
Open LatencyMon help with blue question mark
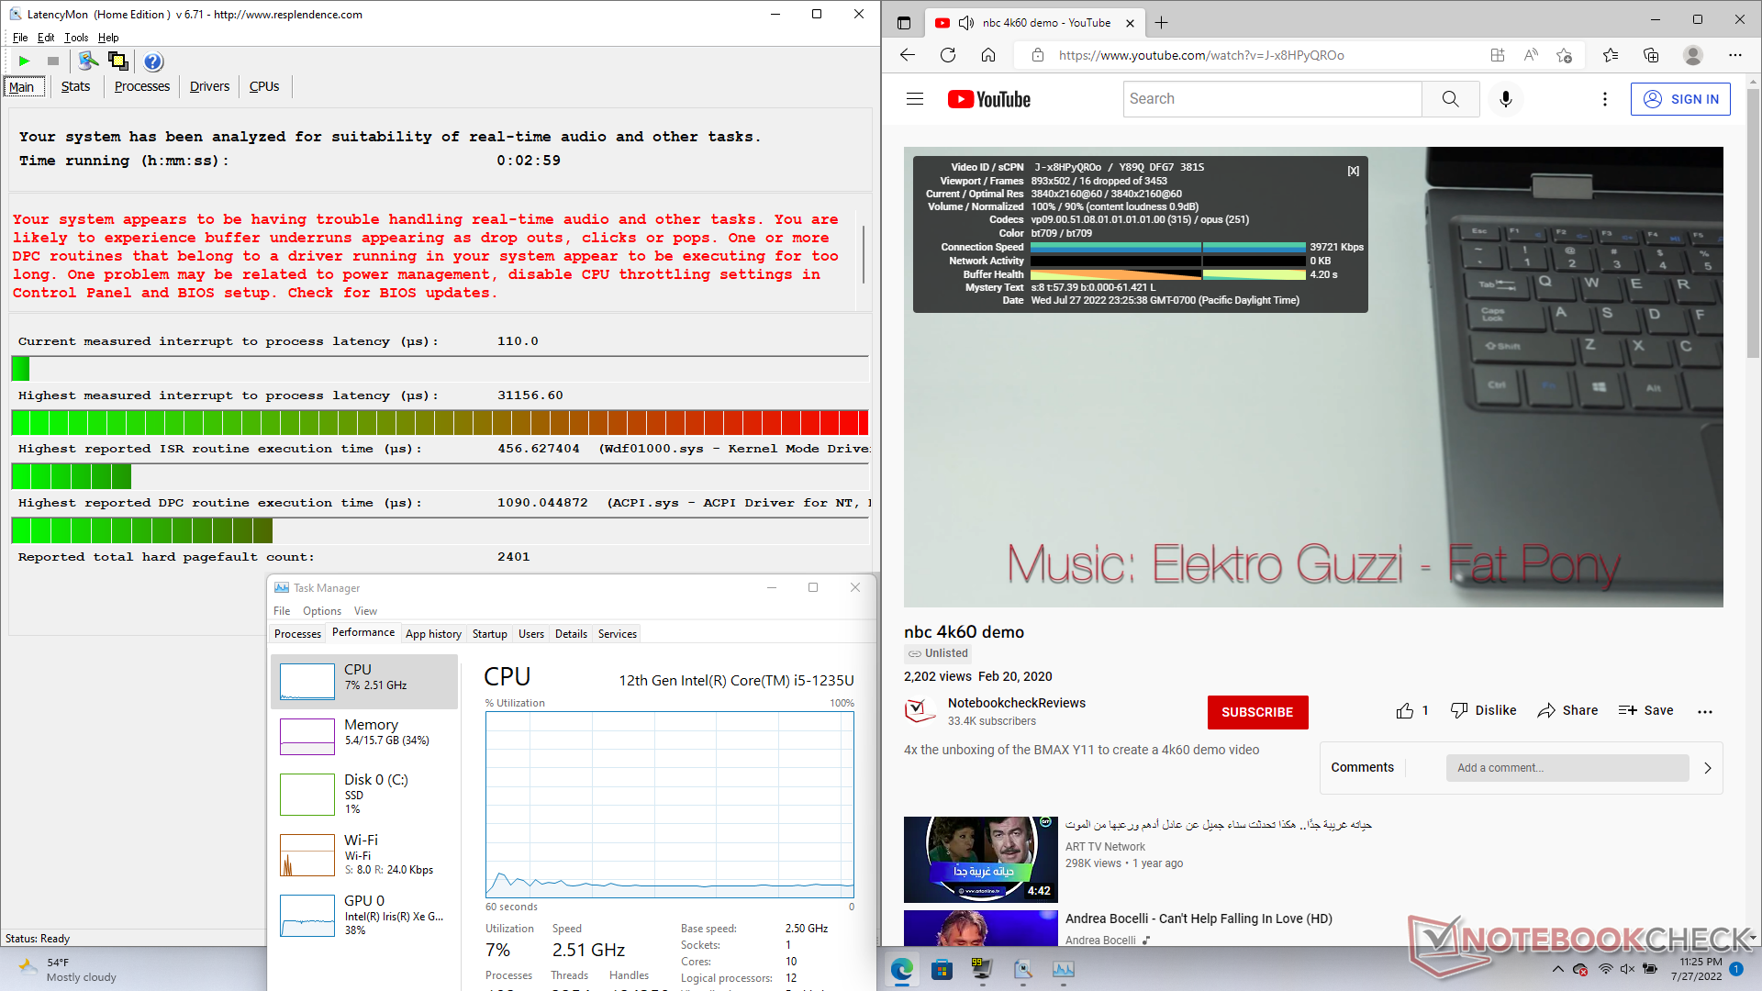153,61
